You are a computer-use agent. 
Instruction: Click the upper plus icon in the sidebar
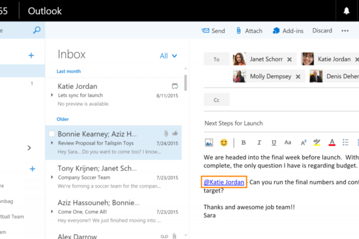tap(31, 55)
